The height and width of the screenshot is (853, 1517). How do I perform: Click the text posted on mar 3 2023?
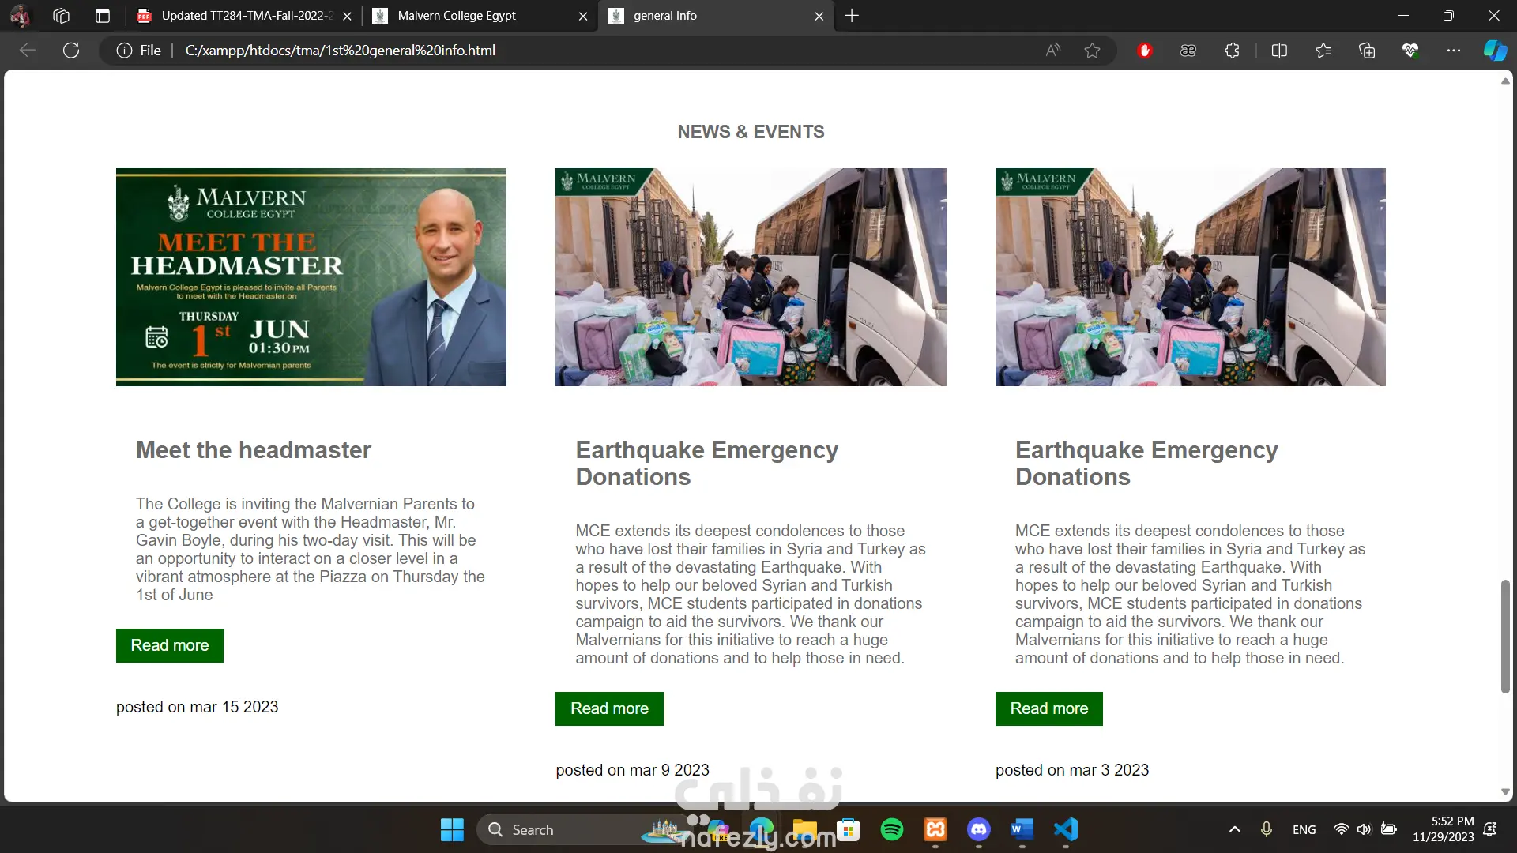[1072, 770]
